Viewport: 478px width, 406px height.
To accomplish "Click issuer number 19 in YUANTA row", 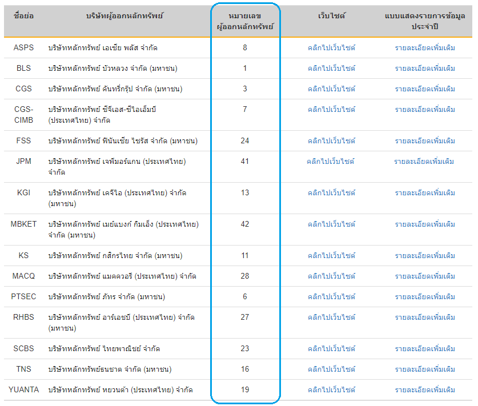I will [x=245, y=390].
